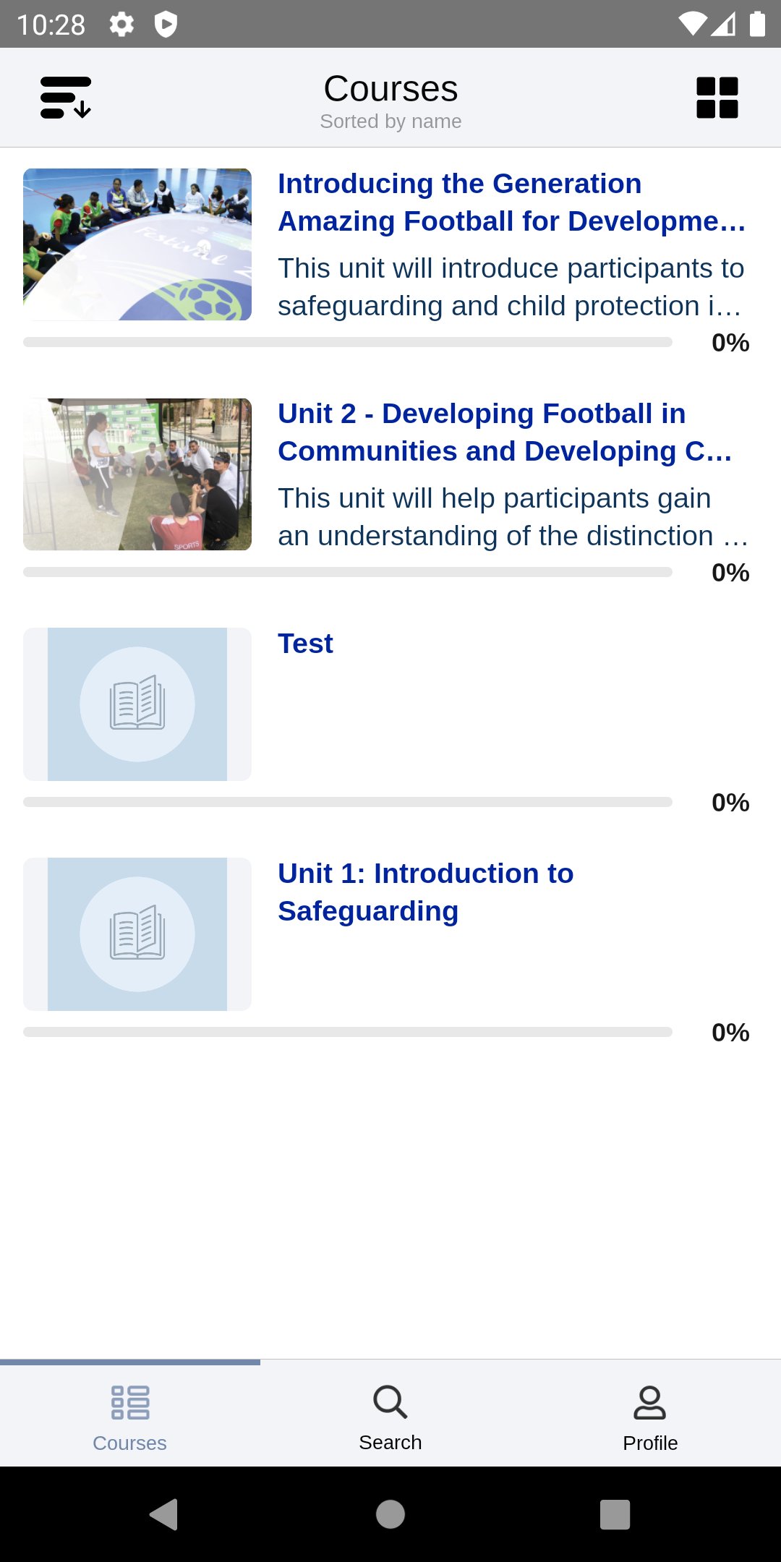Tap the Test course book placeholder icon
This screenshot has height=1562, width=781.
click(x=137, y=704)
